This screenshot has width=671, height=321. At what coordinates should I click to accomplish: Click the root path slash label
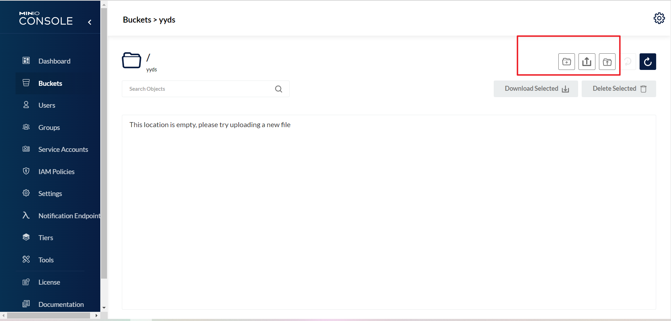(x=148, y=58)
